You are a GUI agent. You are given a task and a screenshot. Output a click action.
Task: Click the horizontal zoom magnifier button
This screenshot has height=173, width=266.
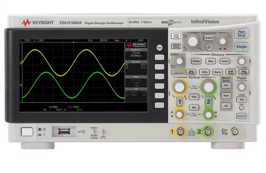point(209,47)
